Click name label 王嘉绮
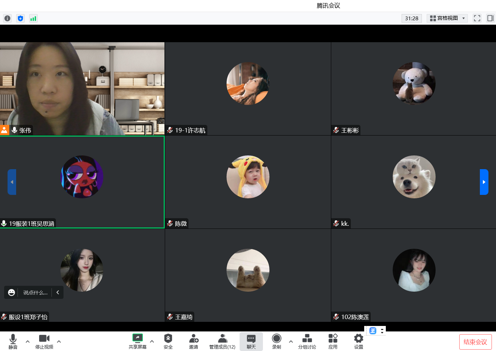Image resolution: width=496 pixels, height=351 pixels. (184, 317)
